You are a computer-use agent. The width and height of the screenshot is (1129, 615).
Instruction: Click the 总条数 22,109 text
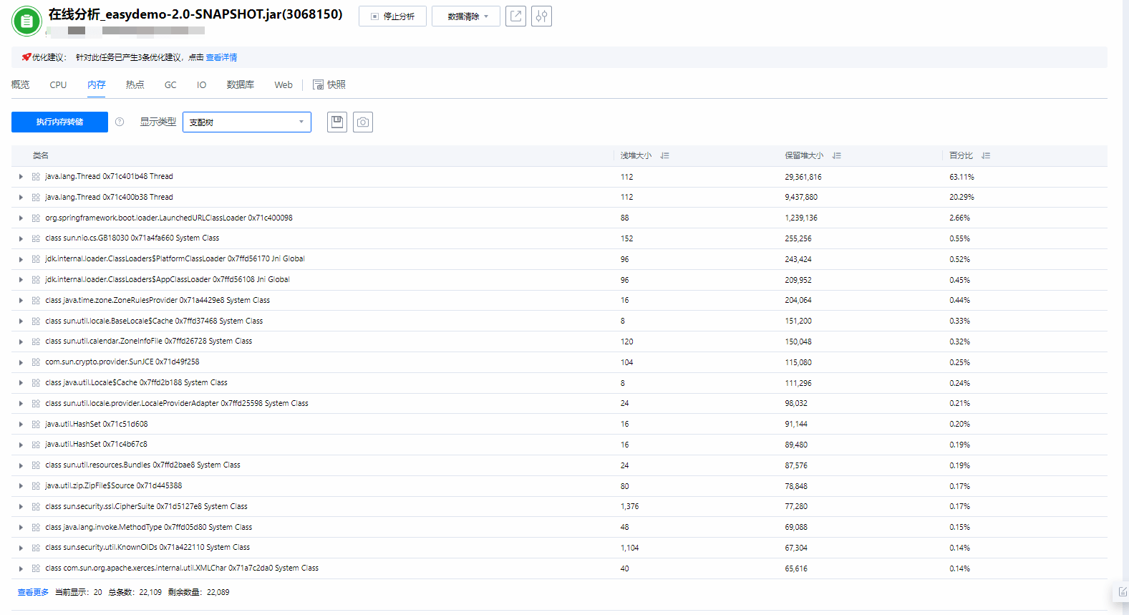135,592
